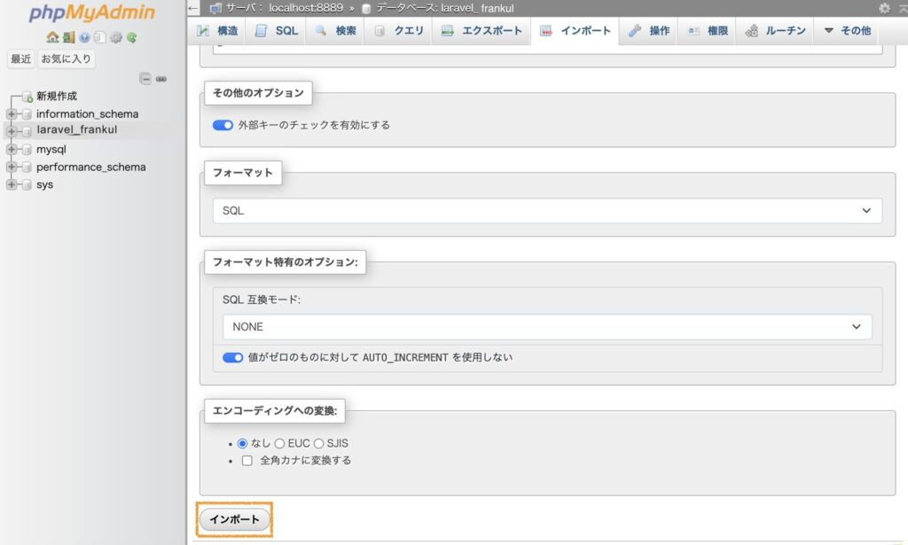
Task: Toggle AUTO_INCREMENT for zero values switch
Action: click(x=233, y=358)
